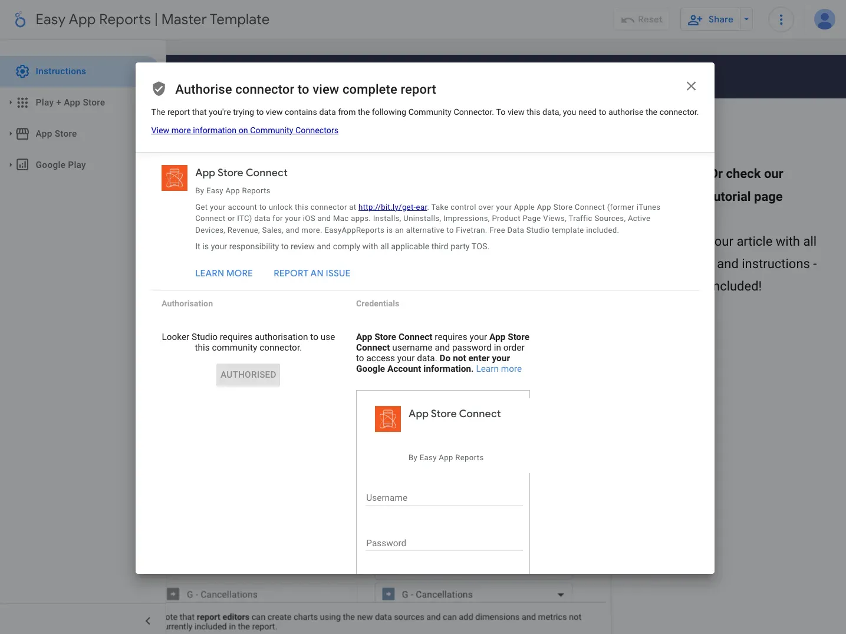
Task: Click the AUTHORISED button
Action: pos(248,375)
